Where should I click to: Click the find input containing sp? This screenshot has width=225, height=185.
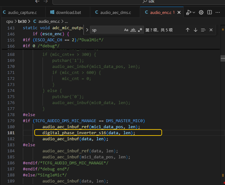tap(107, 30)
